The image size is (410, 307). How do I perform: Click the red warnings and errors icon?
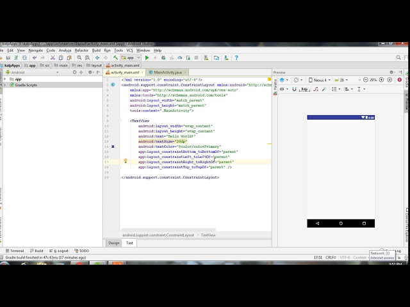click(x=400, y=80)
